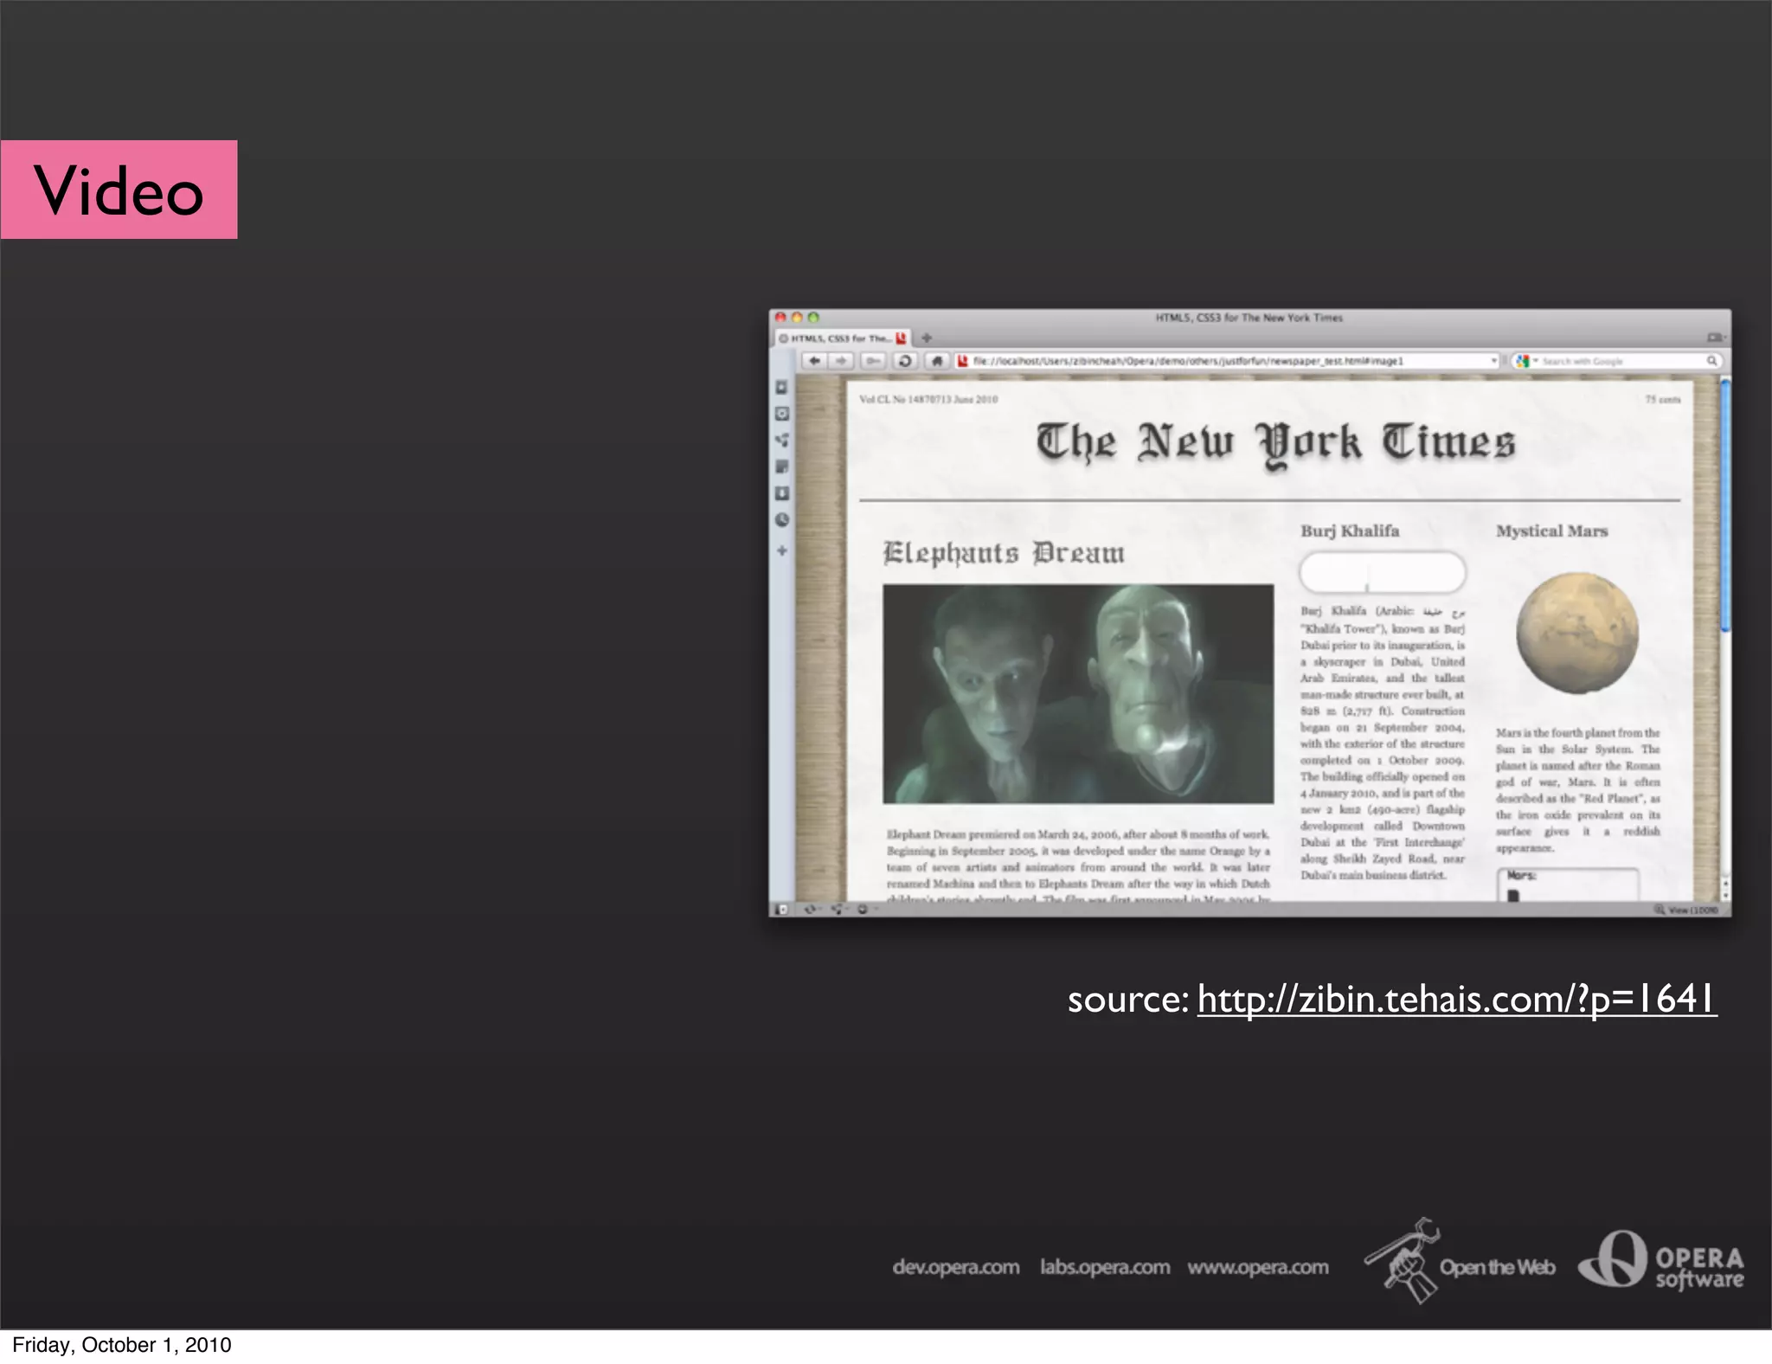Click the macOS yellow minimize window button
Screen dimensions: 1772x1364
(797, 318)
